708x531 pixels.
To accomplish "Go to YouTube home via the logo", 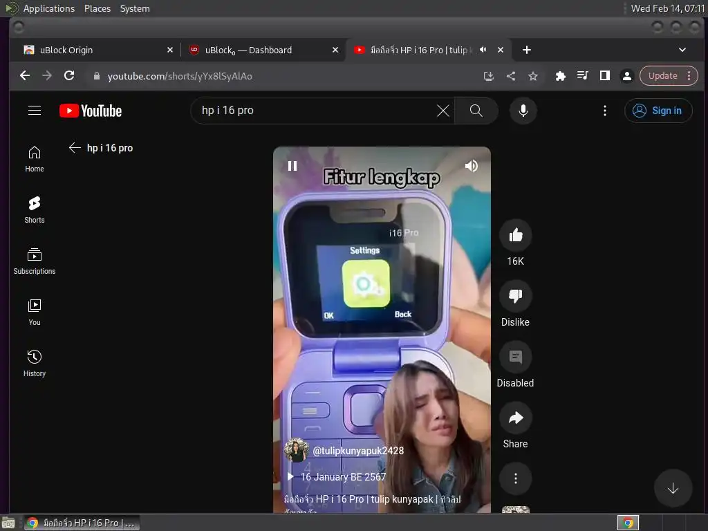I will tap(91, 111).
